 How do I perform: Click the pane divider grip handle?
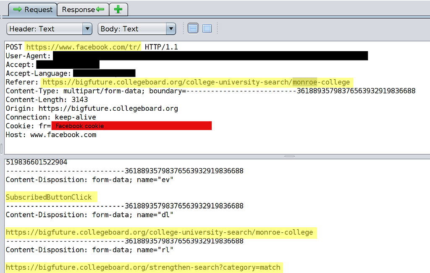pyautogui.click(x=290, y=156)
